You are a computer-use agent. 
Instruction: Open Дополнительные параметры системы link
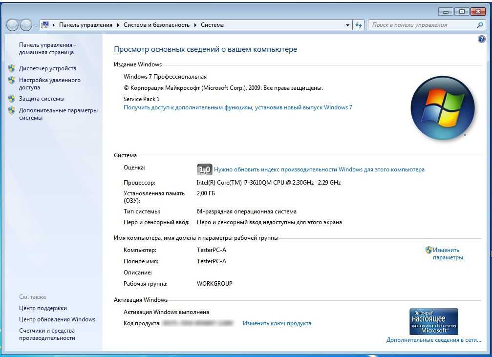point(58,114)
